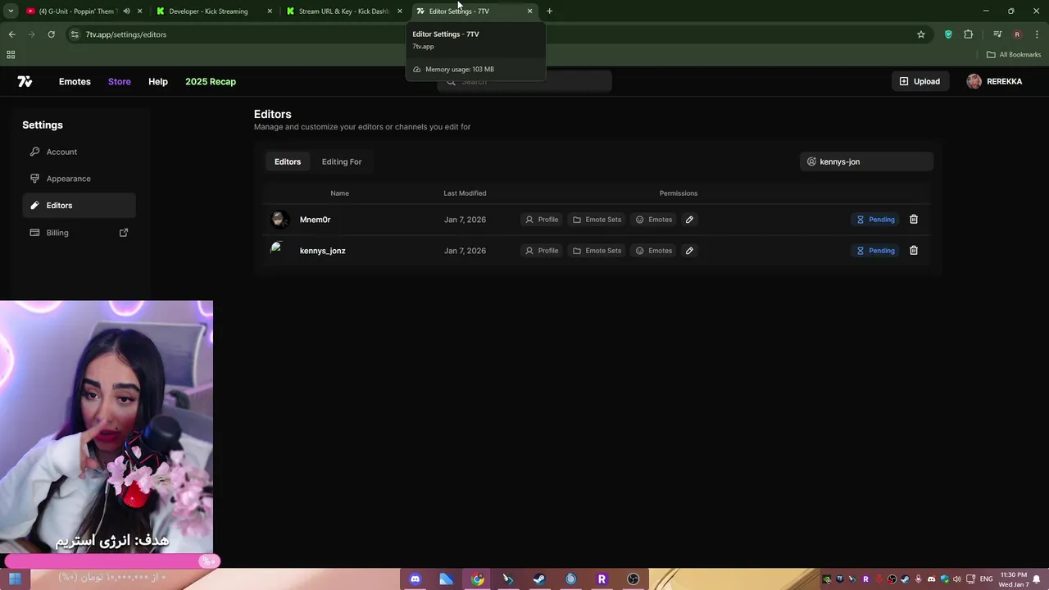The width and height of the screenshot is (1049, 590).
Task: Toggle Emote Sets permission for Mnem0r
Action: [x=597, y=220]
